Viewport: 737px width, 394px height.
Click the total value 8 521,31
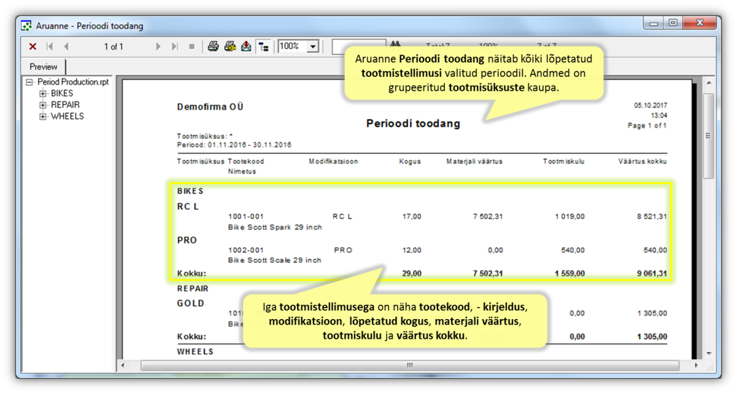pos(652,216)
